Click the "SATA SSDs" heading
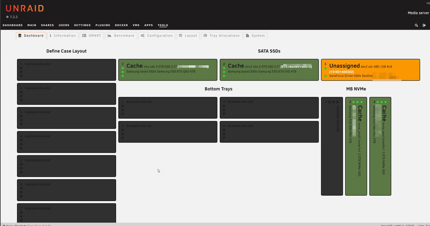Image resolution: width=430 pixels, height=226 pixels. coord(269,51)
